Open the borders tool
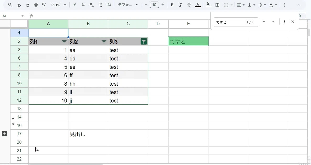The image size is (311, 165). tap(217, 5)
